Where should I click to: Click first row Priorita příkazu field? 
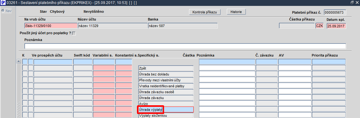[x=329, y=62]
